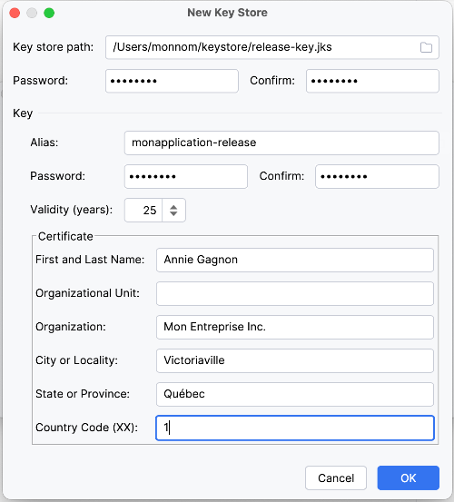454x502 pixels.
Task: Click the Certificate group label
Action: point(65,236)
